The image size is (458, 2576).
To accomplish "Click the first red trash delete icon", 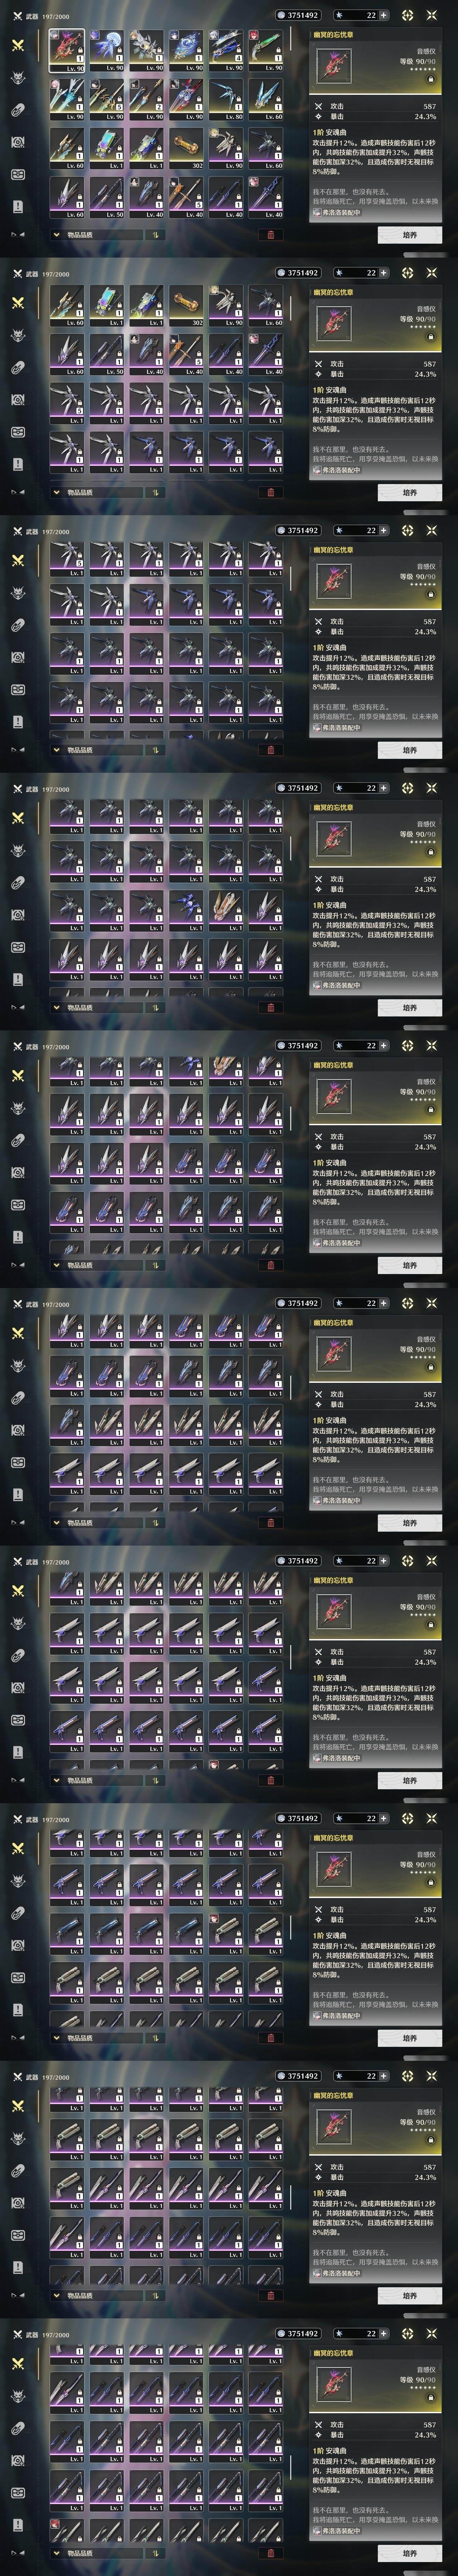I will (270, 235).
